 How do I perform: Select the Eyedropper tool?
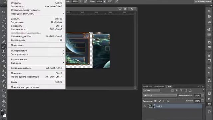(x=4, y=36)
